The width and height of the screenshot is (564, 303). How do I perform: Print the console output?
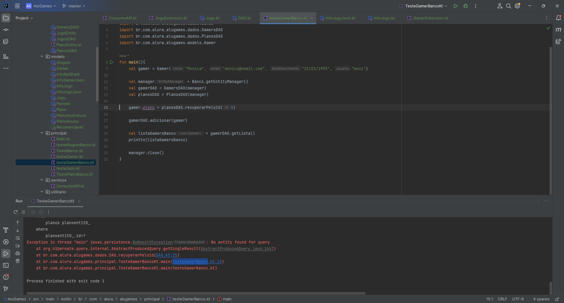pos(18,253)
